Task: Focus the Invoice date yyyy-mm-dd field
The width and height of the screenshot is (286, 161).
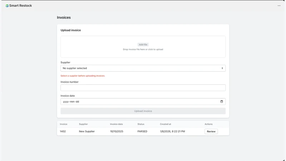Action: coord(143,102)
